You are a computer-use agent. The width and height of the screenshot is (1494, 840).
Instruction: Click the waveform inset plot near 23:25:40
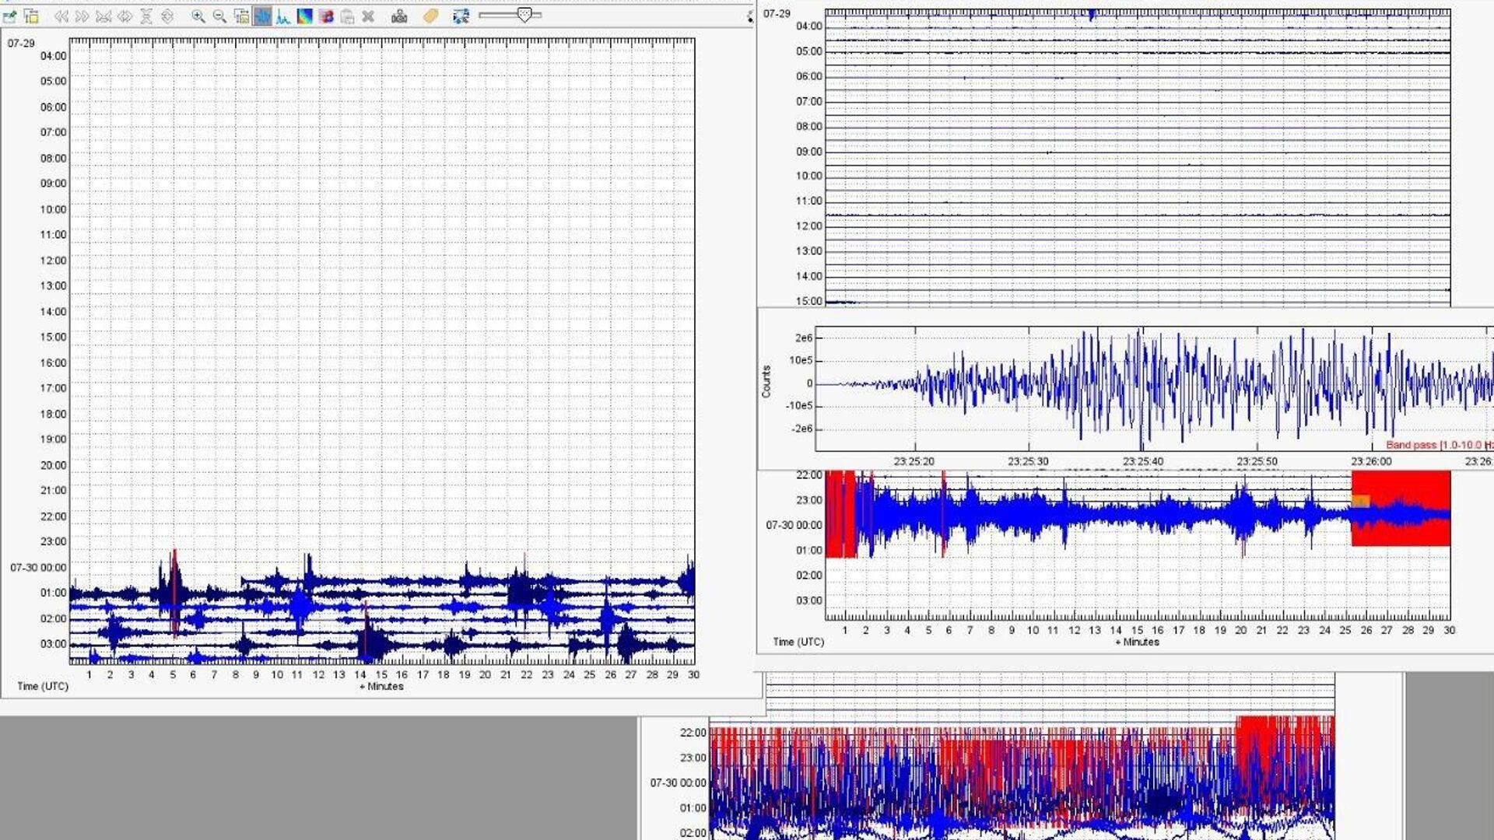1142,387
